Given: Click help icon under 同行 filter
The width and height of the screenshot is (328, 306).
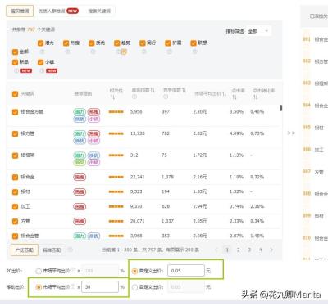Looking at the screenshot, I should pos(143,52).
